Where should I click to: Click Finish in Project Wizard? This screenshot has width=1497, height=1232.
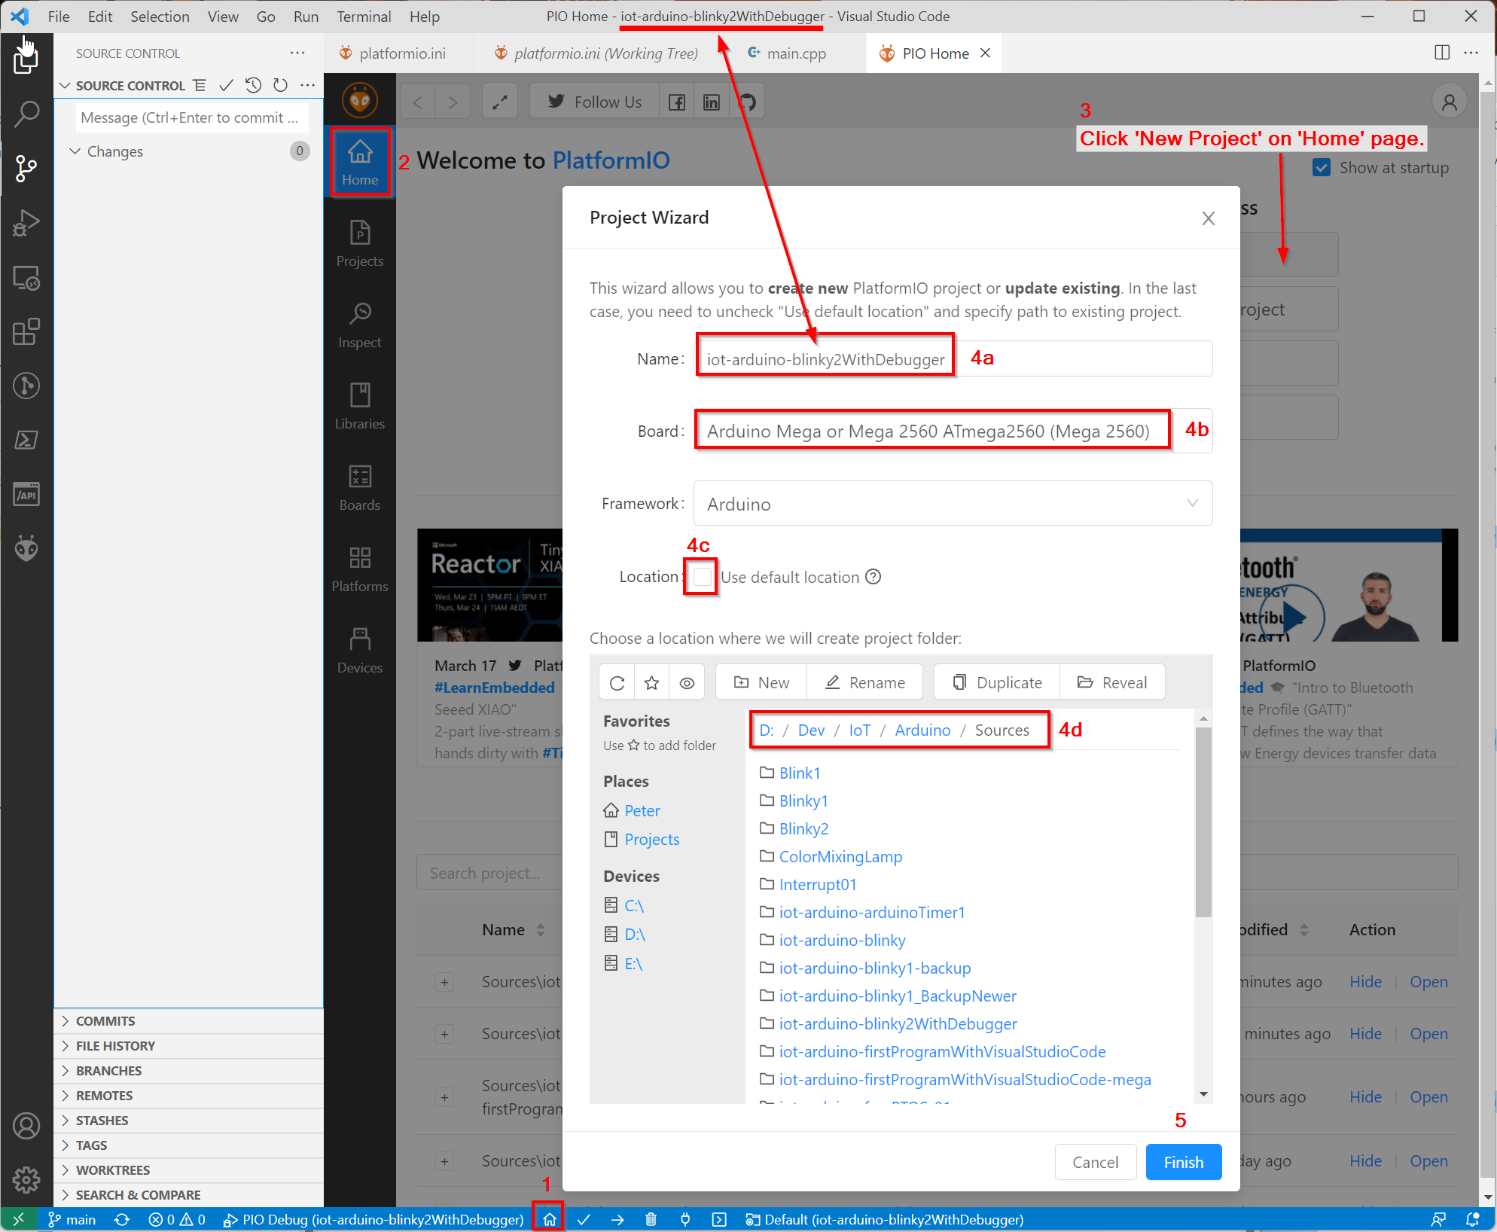pyautogui.click(x=1183, y=1162)
